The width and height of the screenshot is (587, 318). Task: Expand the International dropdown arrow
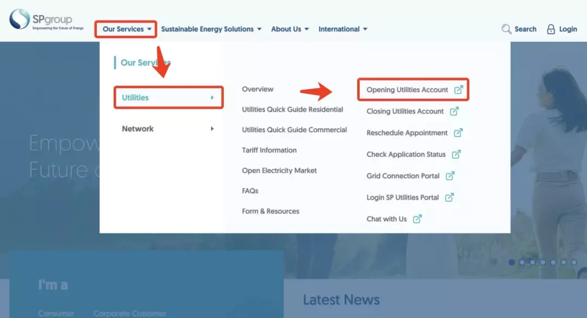(x=365, y=29)
